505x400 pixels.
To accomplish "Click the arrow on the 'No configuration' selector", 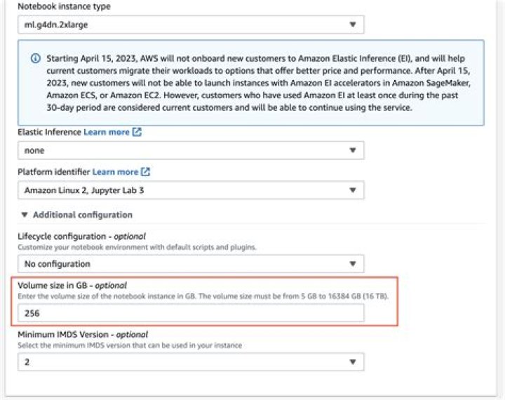I will [351, 264].
